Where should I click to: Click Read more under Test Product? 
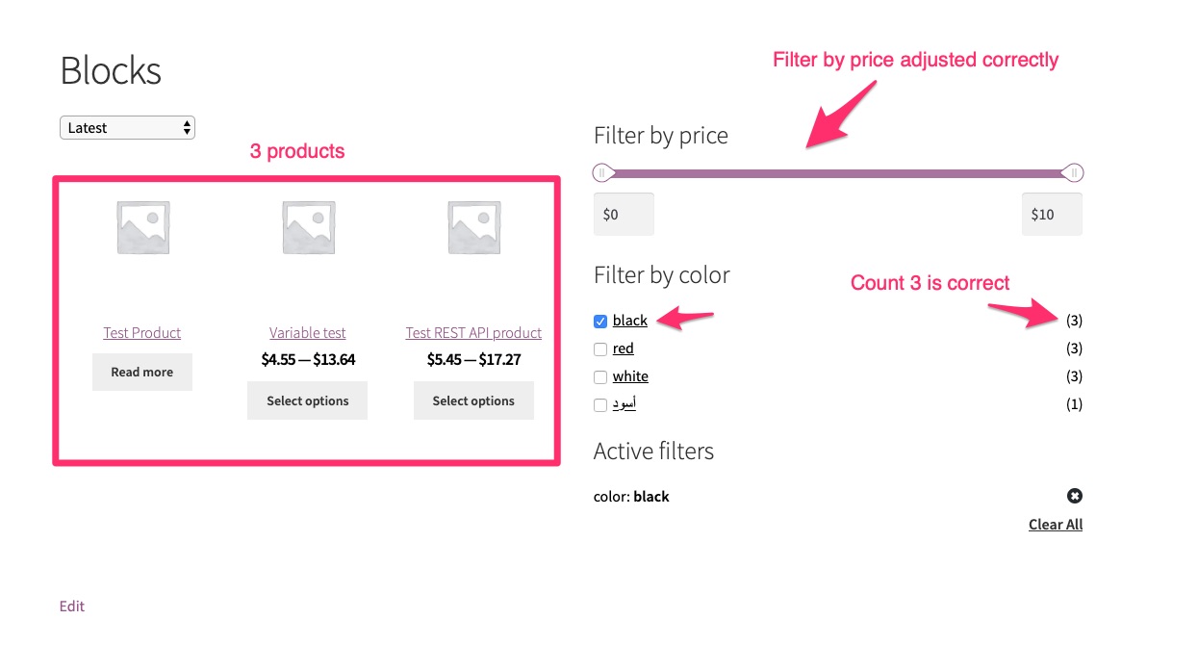tap(141, 372)
